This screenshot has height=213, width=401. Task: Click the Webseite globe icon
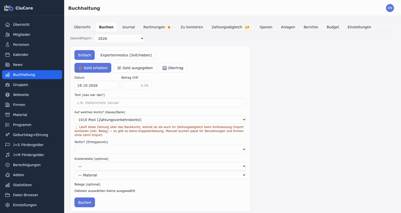(8, 95)
